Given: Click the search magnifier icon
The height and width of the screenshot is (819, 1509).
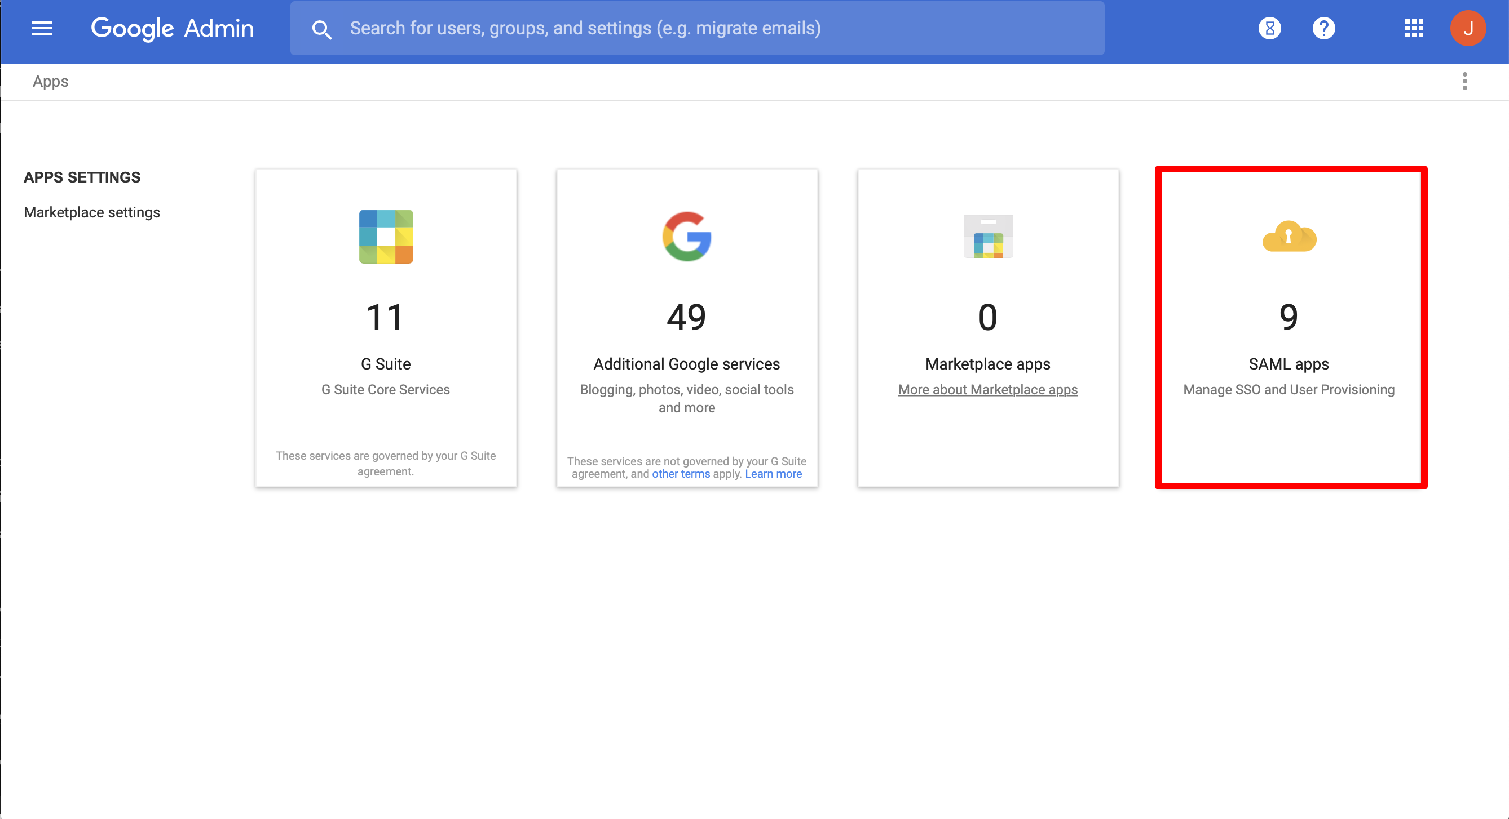Looking at the screenshot, I should point(321,29).
